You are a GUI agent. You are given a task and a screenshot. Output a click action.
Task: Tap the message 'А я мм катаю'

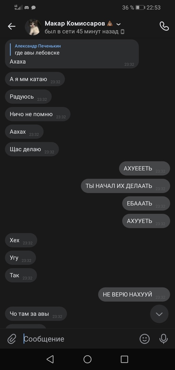(x=35, y=79)
